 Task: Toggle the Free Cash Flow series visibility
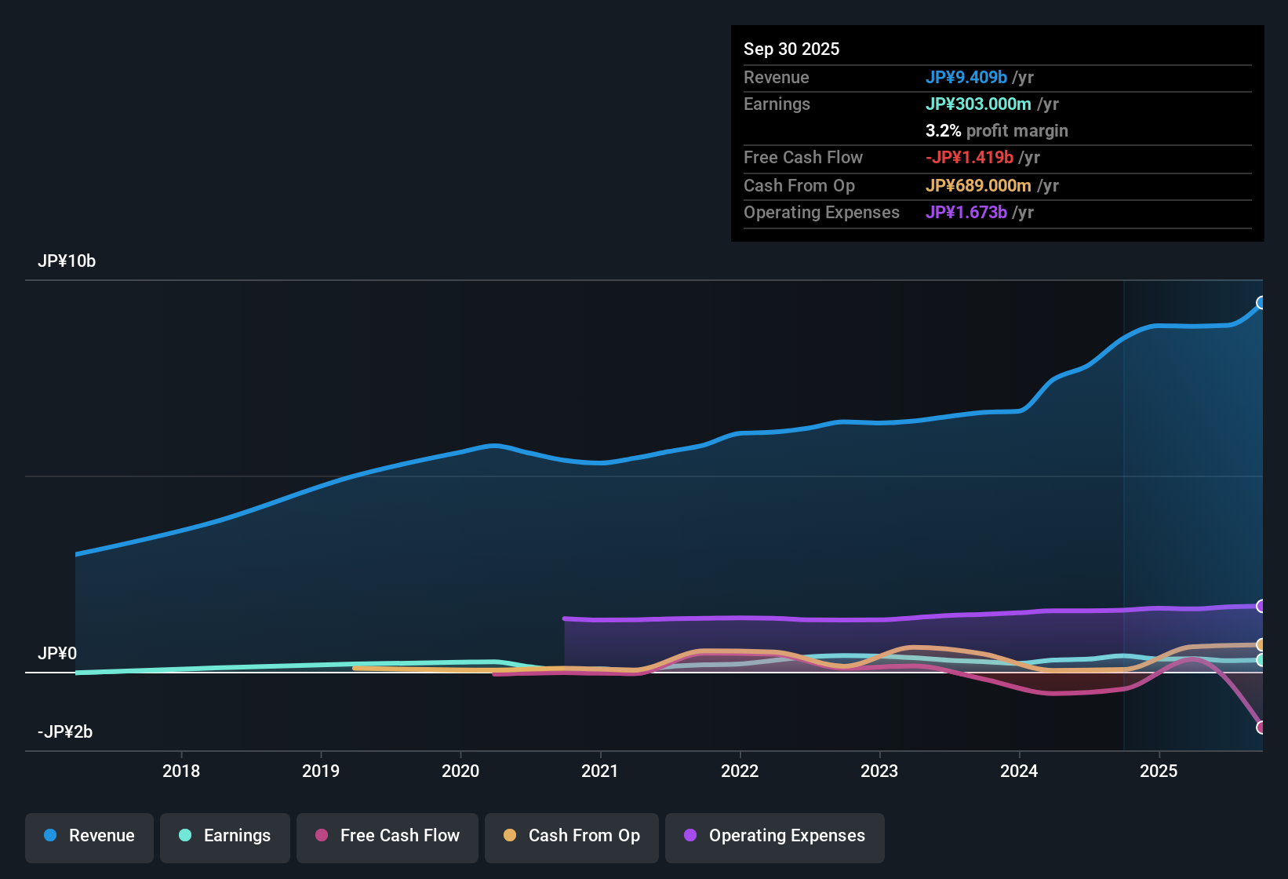pyautogui.click(x=387, y=836)
